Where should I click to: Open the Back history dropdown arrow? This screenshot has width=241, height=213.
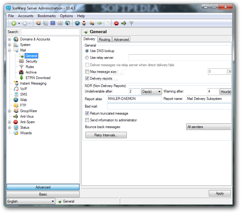coord(19,23)
